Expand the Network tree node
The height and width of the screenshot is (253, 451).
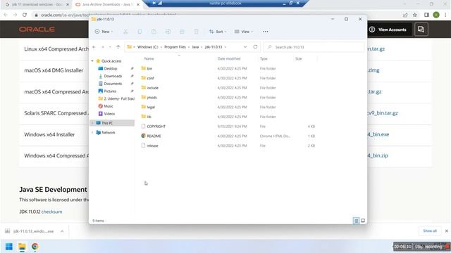coord(92,133)
